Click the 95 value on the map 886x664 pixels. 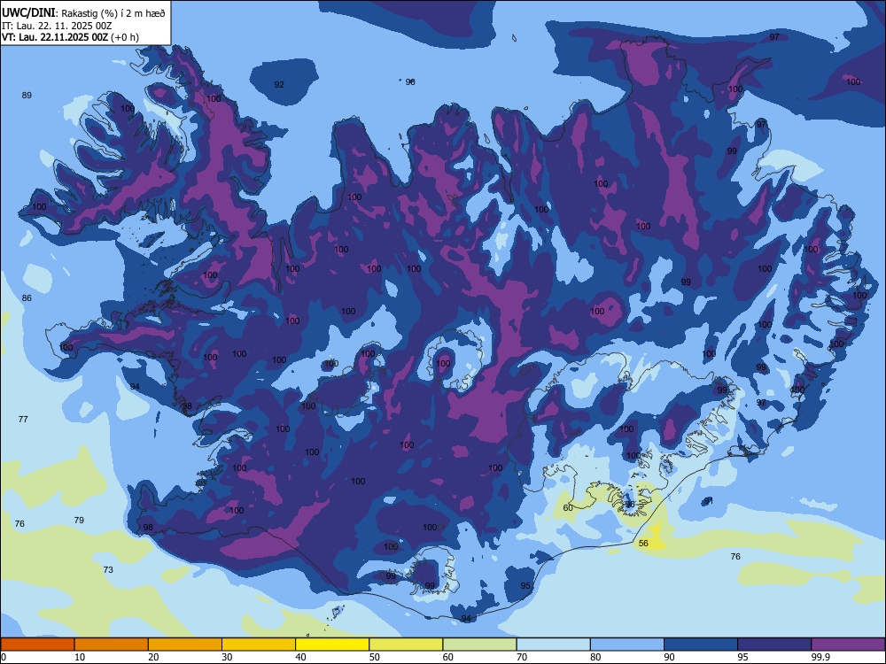525,586
